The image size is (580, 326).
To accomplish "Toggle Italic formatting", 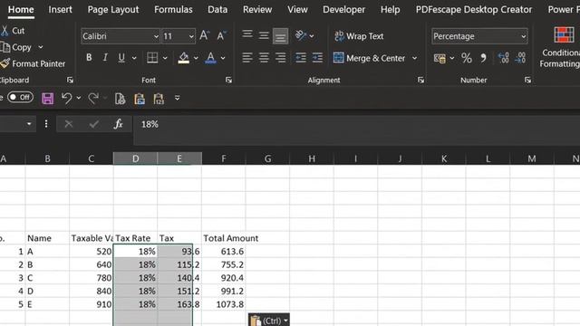I will coord(105,58).
